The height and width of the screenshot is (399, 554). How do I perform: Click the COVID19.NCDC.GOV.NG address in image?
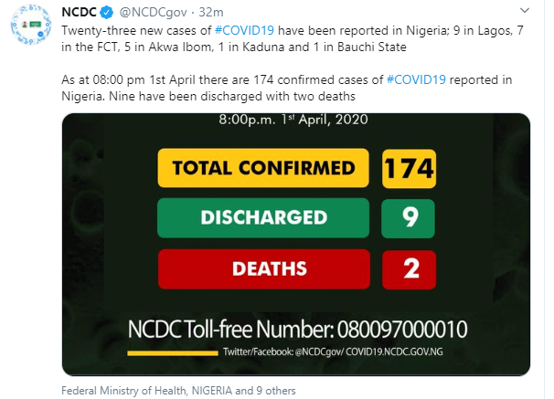pos(394,352)
